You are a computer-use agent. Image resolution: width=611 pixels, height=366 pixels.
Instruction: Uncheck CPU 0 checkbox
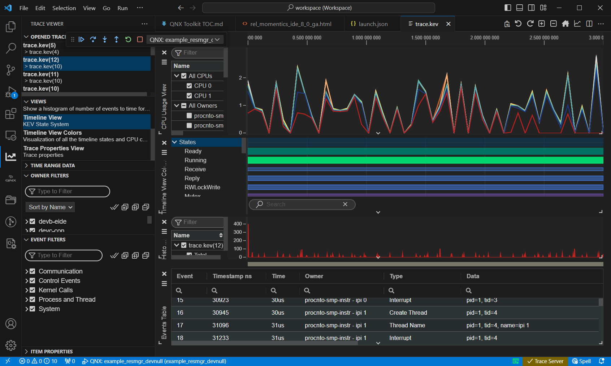point(189,86)
